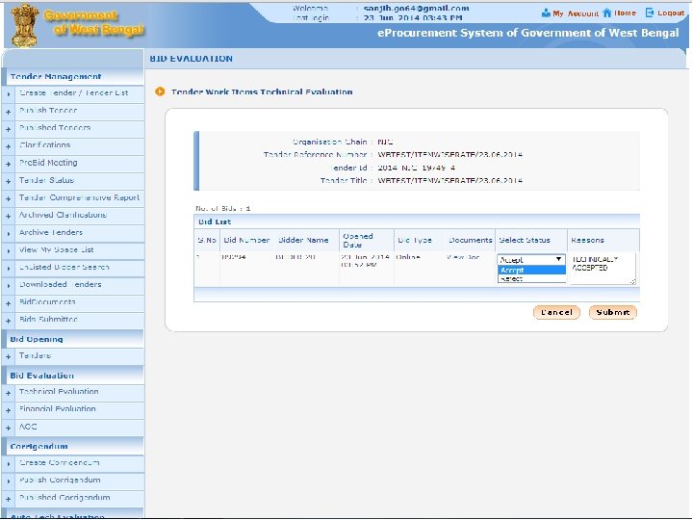
Task: Expand plus icon next to Publish Tender
Action: click(8, 112)
